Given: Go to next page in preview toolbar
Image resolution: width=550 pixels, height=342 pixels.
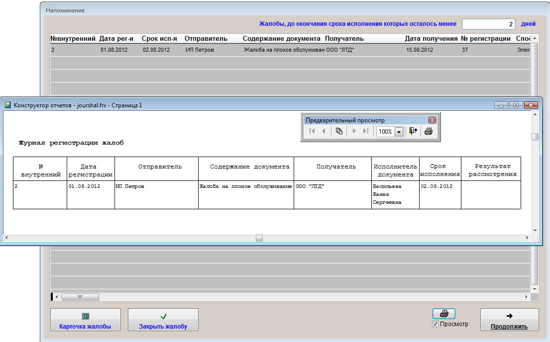Looking at the screenshot, I should 354,131.
